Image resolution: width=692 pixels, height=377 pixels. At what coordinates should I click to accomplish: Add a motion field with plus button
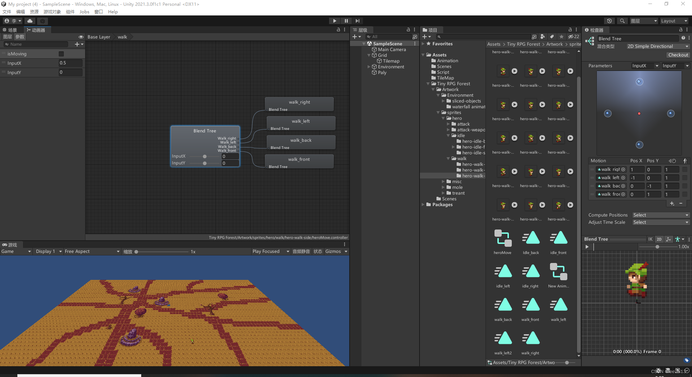coord(672,203)
